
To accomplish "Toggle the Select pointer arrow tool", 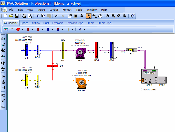I will (89, 16).
